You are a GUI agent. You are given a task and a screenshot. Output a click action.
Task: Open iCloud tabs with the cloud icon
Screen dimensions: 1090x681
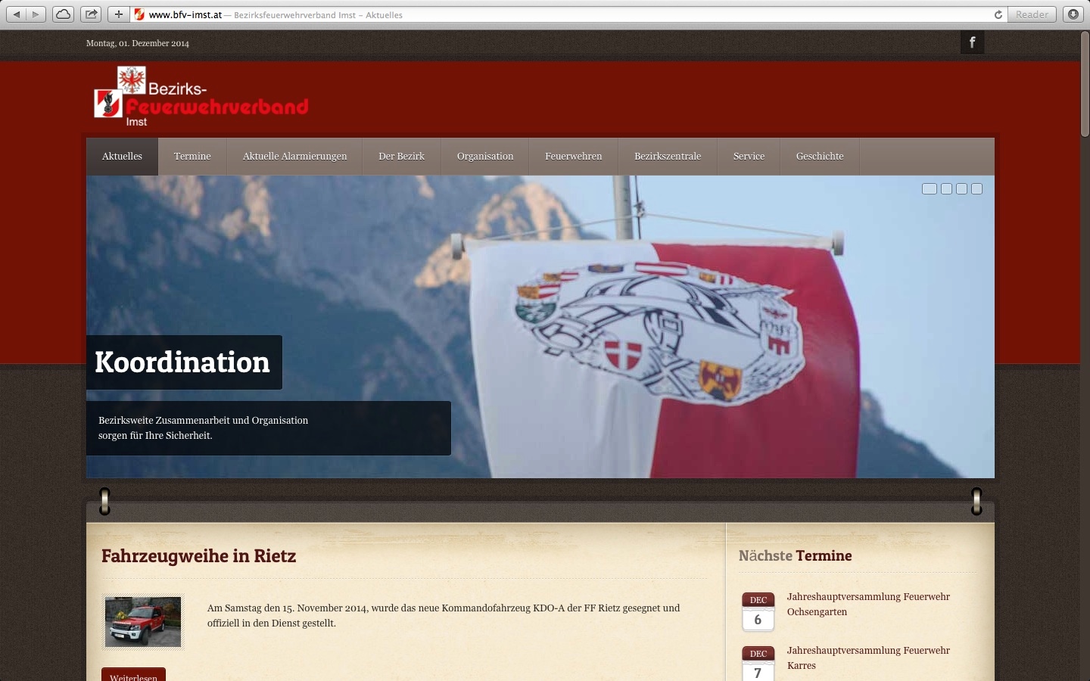tap(64, 14)
